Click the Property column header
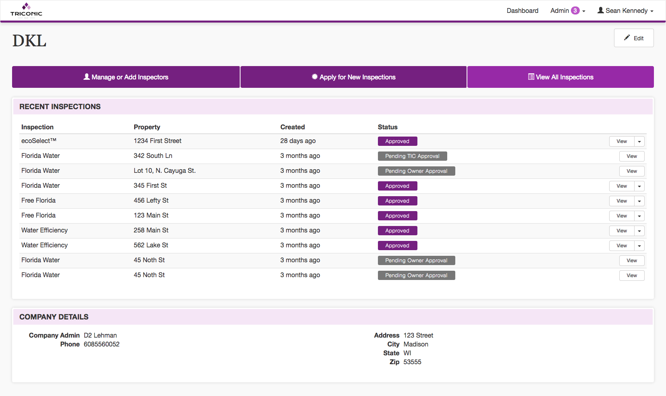The height and width of the screenshot is (396, 666). pyautogui.click(x=147, y=127)
